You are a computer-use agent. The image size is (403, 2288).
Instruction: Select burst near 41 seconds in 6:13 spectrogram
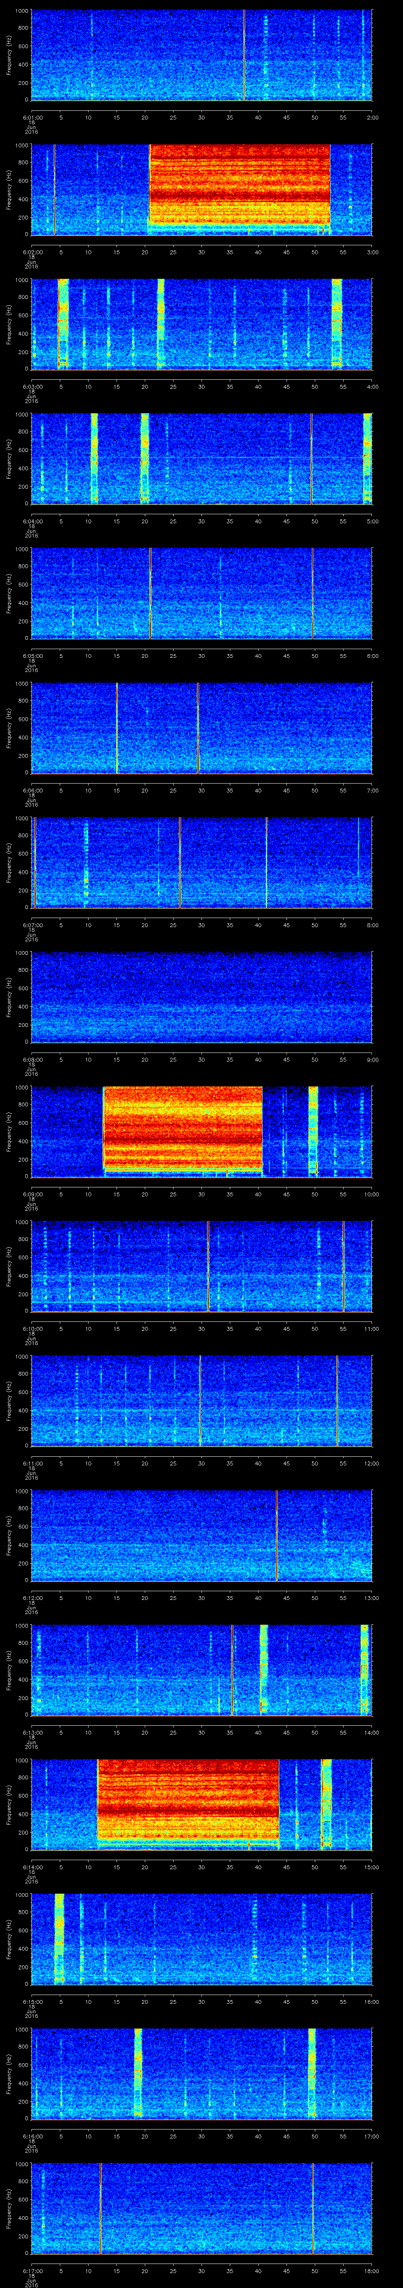coord(263,1668)
